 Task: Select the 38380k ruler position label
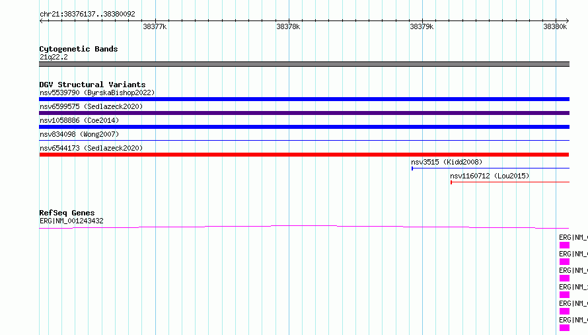pos(555,26)
